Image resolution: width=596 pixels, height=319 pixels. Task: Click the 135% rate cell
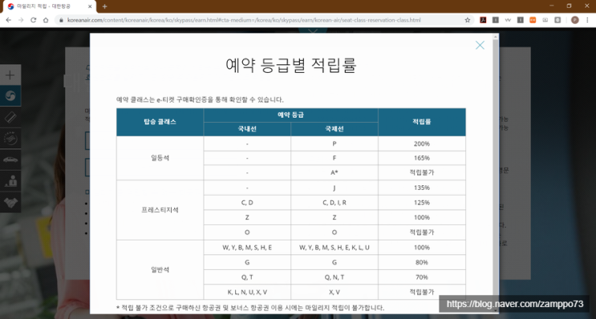(422, 188)
